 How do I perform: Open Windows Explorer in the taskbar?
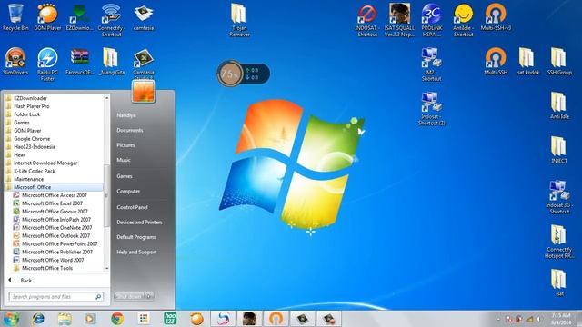pos(65,319)
